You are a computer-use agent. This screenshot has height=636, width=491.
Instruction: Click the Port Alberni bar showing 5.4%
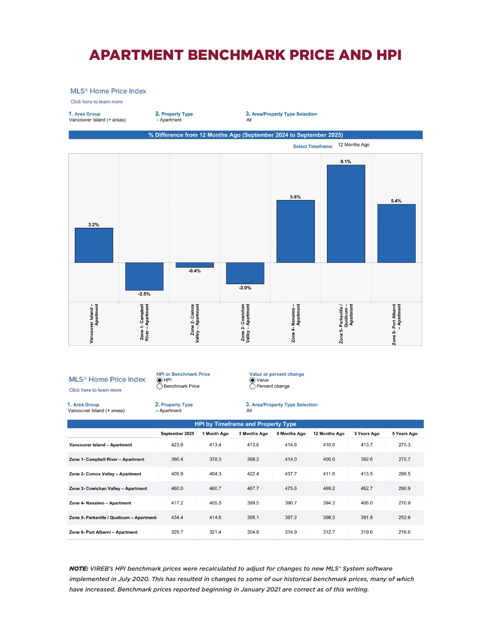(396, 233)
